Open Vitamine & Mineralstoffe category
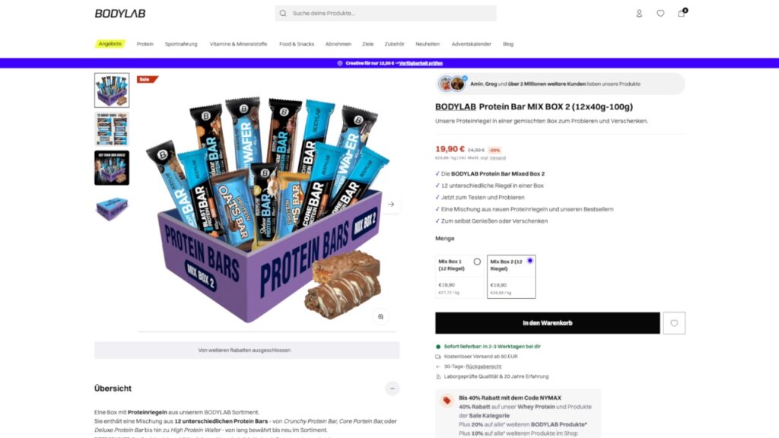Screen dimensions: 779x438 tap(238, 44)
